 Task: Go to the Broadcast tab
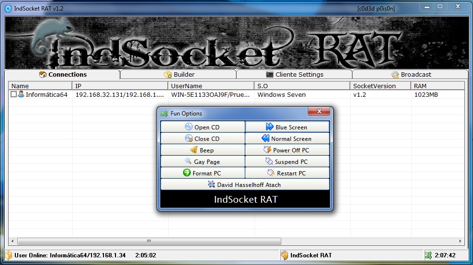pos(410,74)
